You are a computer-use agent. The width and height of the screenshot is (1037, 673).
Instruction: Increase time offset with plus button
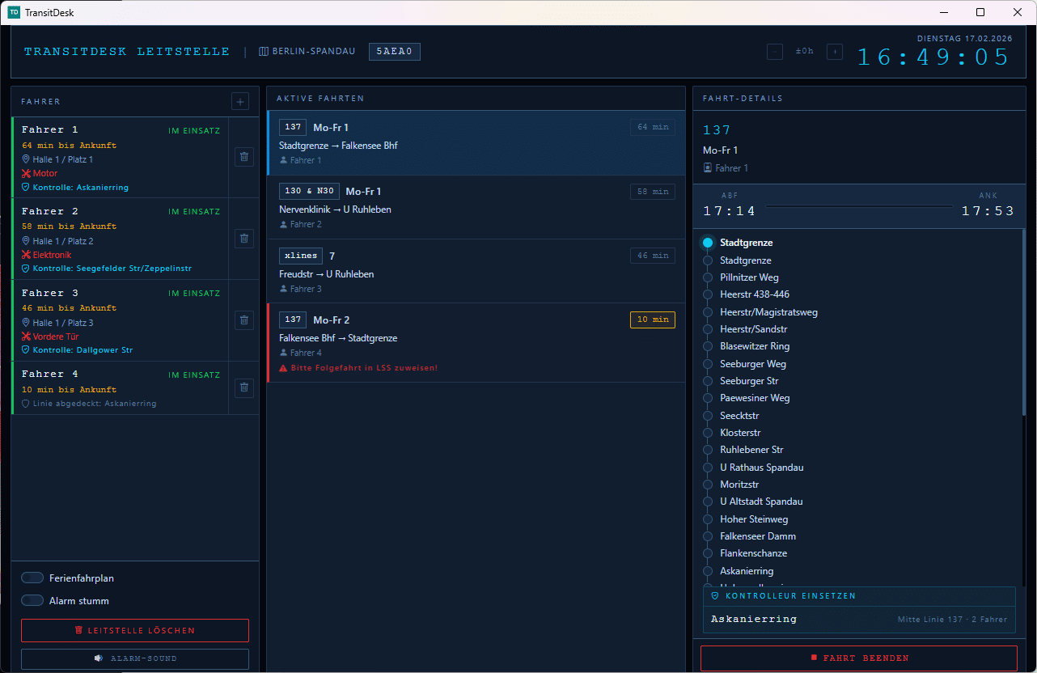click(x=835, y=52)
